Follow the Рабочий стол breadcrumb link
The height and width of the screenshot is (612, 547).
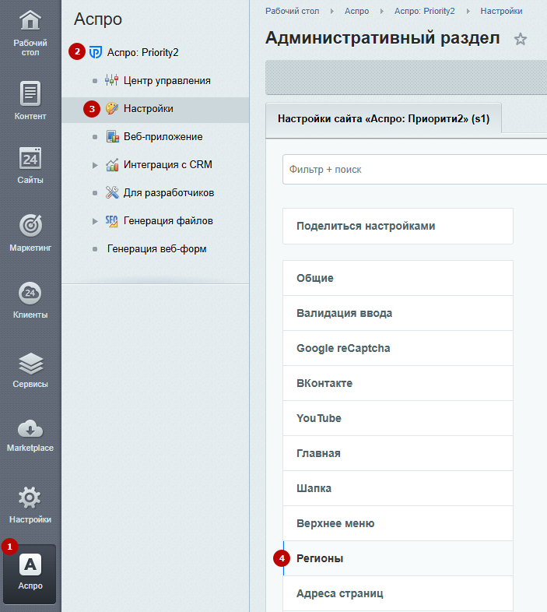[x=293, y=11]
